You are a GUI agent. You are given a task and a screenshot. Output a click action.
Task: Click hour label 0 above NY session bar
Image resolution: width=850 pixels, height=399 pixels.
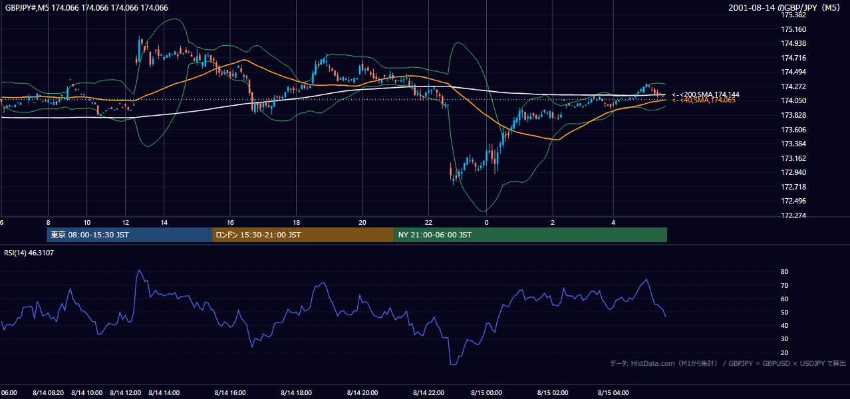tap(486, 222)
